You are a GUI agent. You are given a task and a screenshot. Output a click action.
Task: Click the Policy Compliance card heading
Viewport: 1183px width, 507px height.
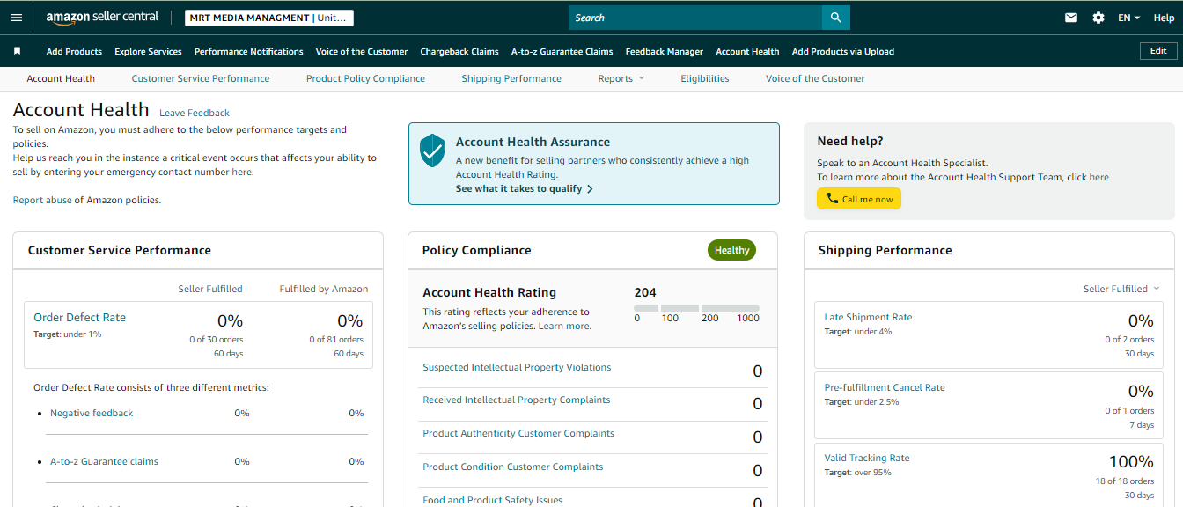[477, 250]
